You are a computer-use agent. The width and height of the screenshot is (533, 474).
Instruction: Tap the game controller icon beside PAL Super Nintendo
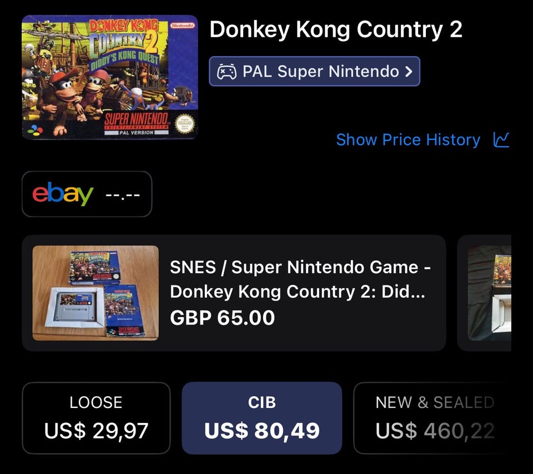point(226,72)
